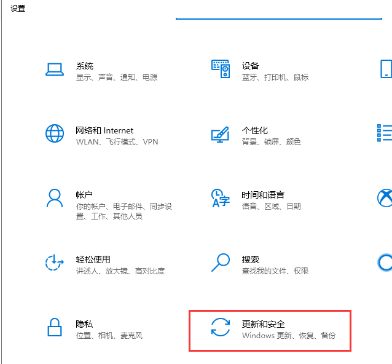Click the dotted clock icon for 轻松使用
Screen dimensions: 392x364
(55, 263)
